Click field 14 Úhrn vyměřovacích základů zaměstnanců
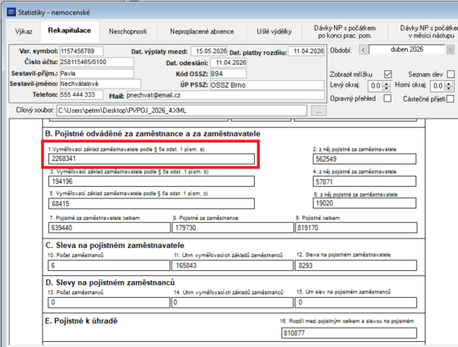The image size is (458, 347). (232, 303)
